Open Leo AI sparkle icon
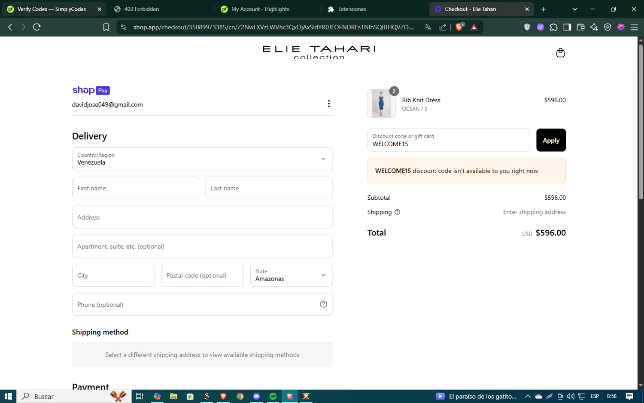644x403 pixels. coord(594,27)
